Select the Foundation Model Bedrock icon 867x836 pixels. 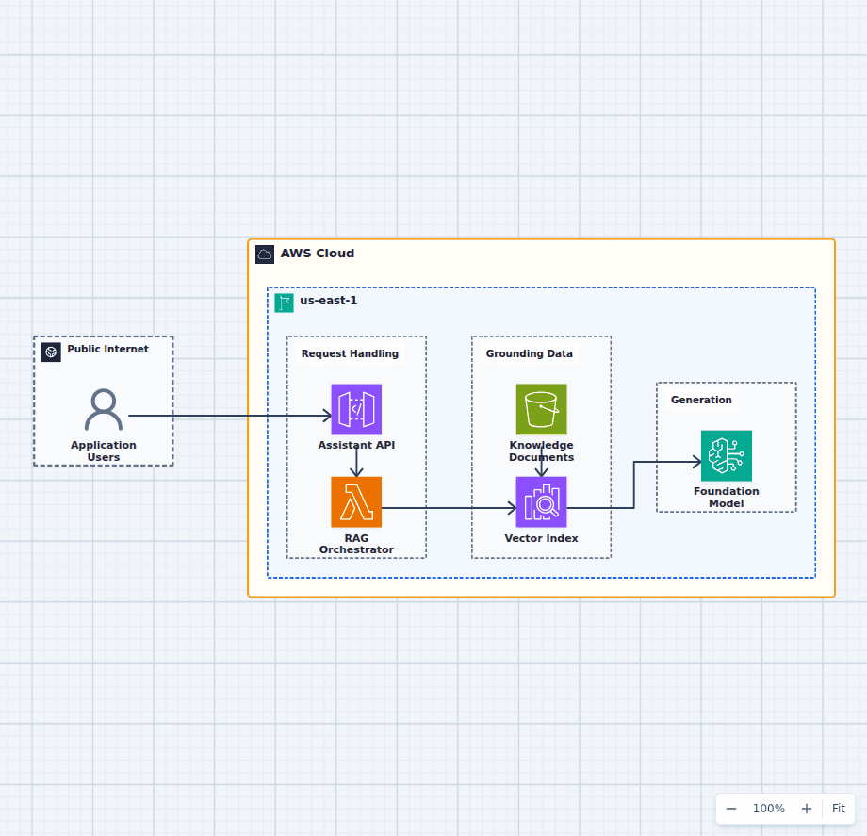point(726,455)
